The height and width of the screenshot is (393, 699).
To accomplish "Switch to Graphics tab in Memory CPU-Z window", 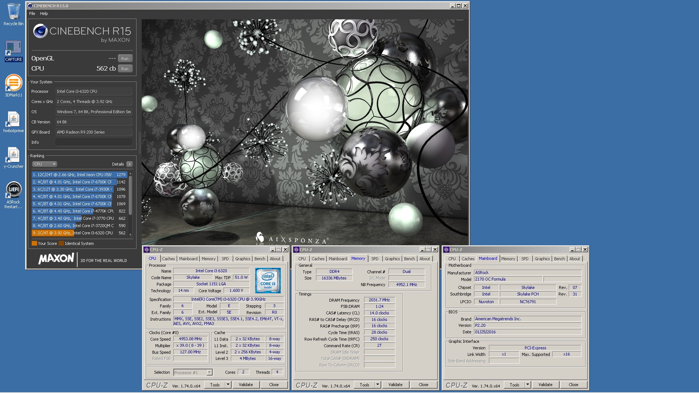I will (x=392, y=259).
